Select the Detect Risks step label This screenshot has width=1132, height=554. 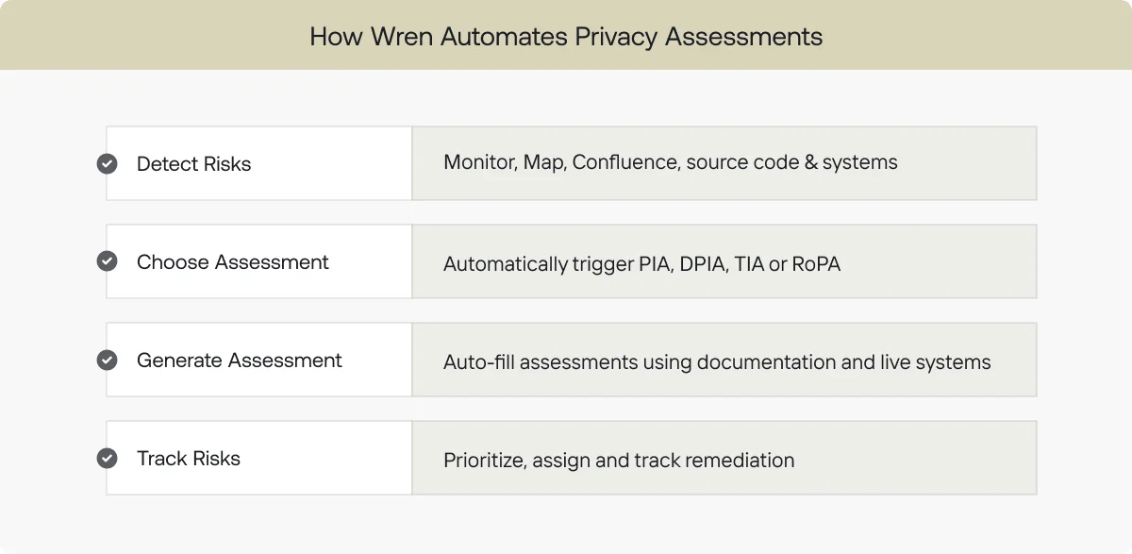(x=193, y=164)
